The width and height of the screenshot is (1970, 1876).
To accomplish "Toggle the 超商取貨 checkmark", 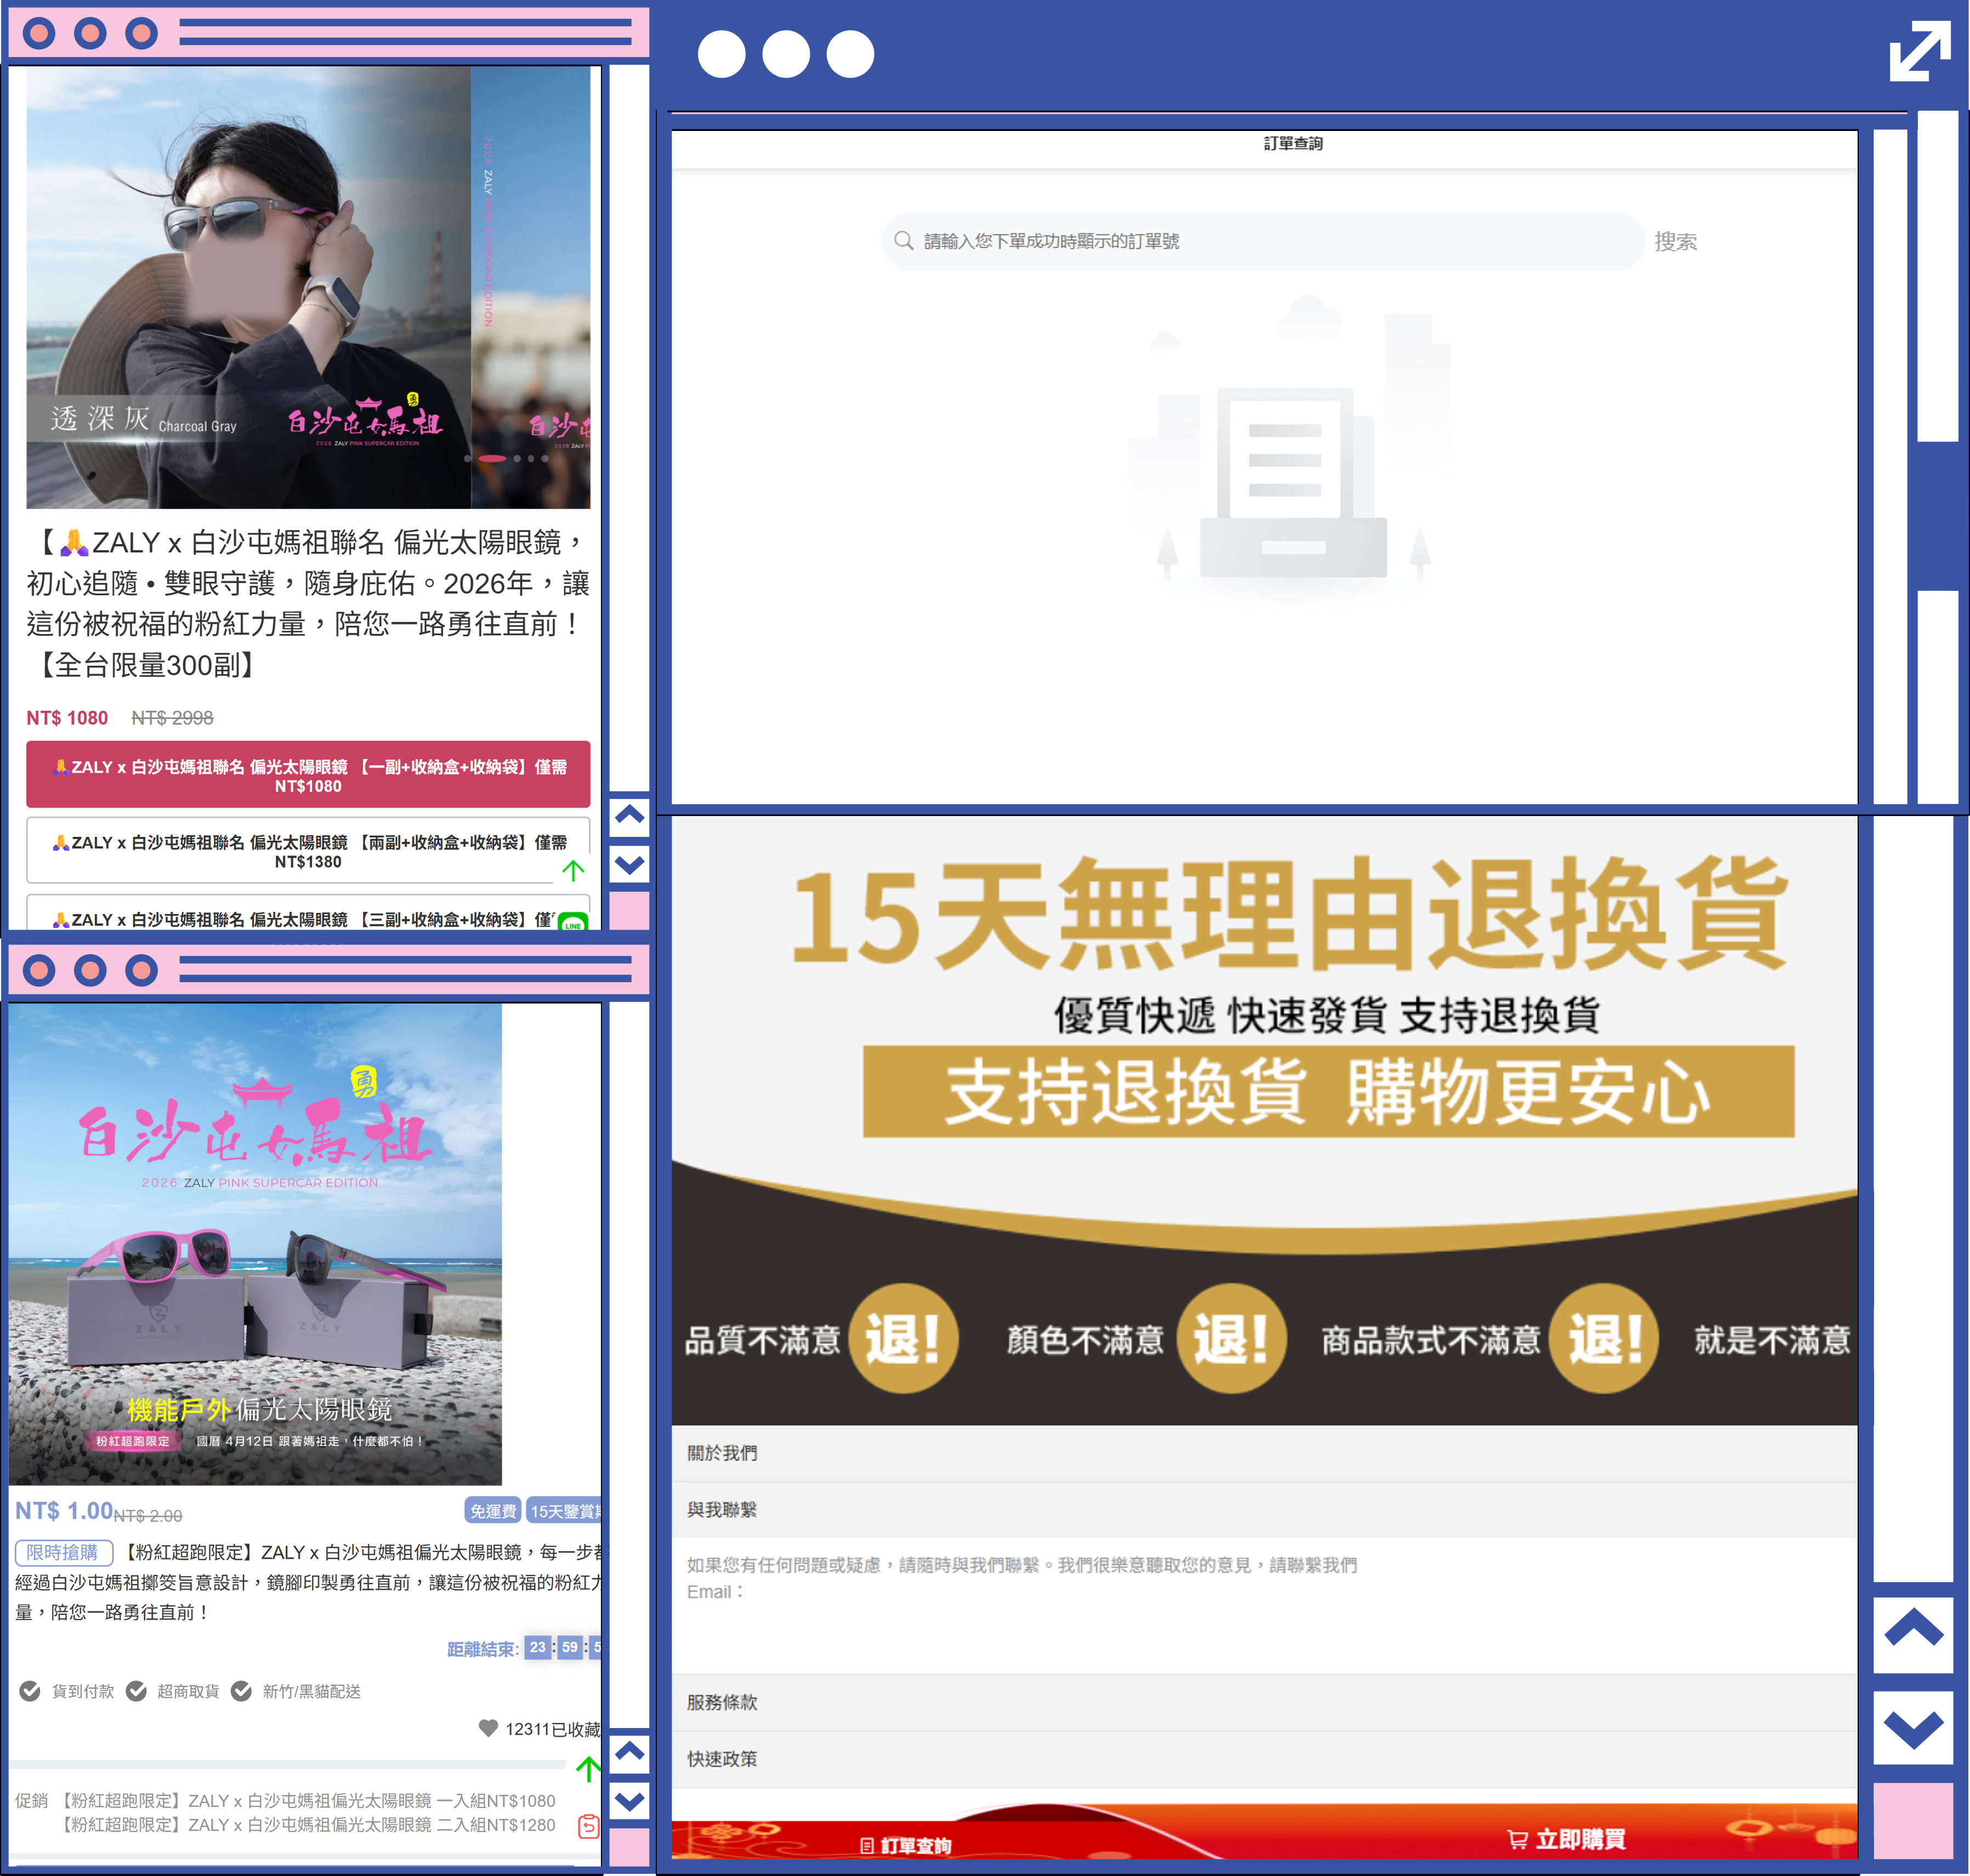I will point(137,1691).
